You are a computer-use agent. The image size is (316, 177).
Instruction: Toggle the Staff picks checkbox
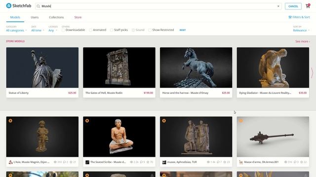(x=112, y=30)
